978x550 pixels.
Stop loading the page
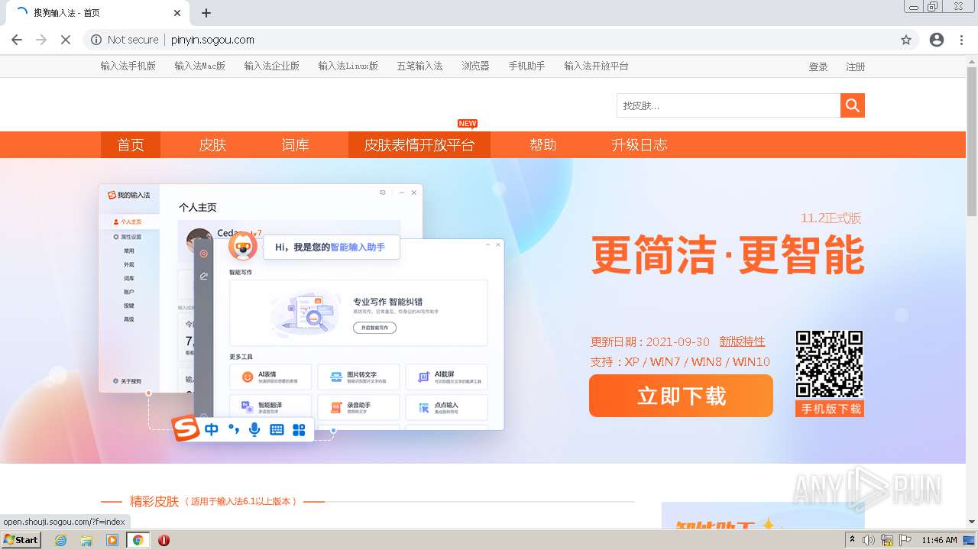(66, 40)
